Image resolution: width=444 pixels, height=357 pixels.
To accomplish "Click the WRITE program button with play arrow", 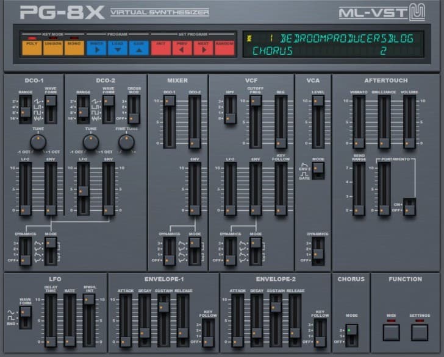I will (96, 48).
